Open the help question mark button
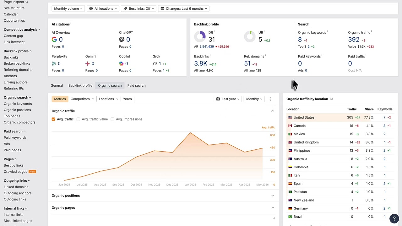 (394, 219)
